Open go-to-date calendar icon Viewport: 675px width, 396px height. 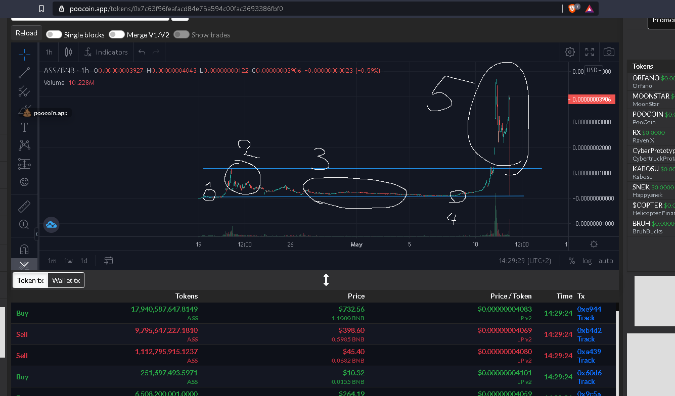click(x=109, y=261)
